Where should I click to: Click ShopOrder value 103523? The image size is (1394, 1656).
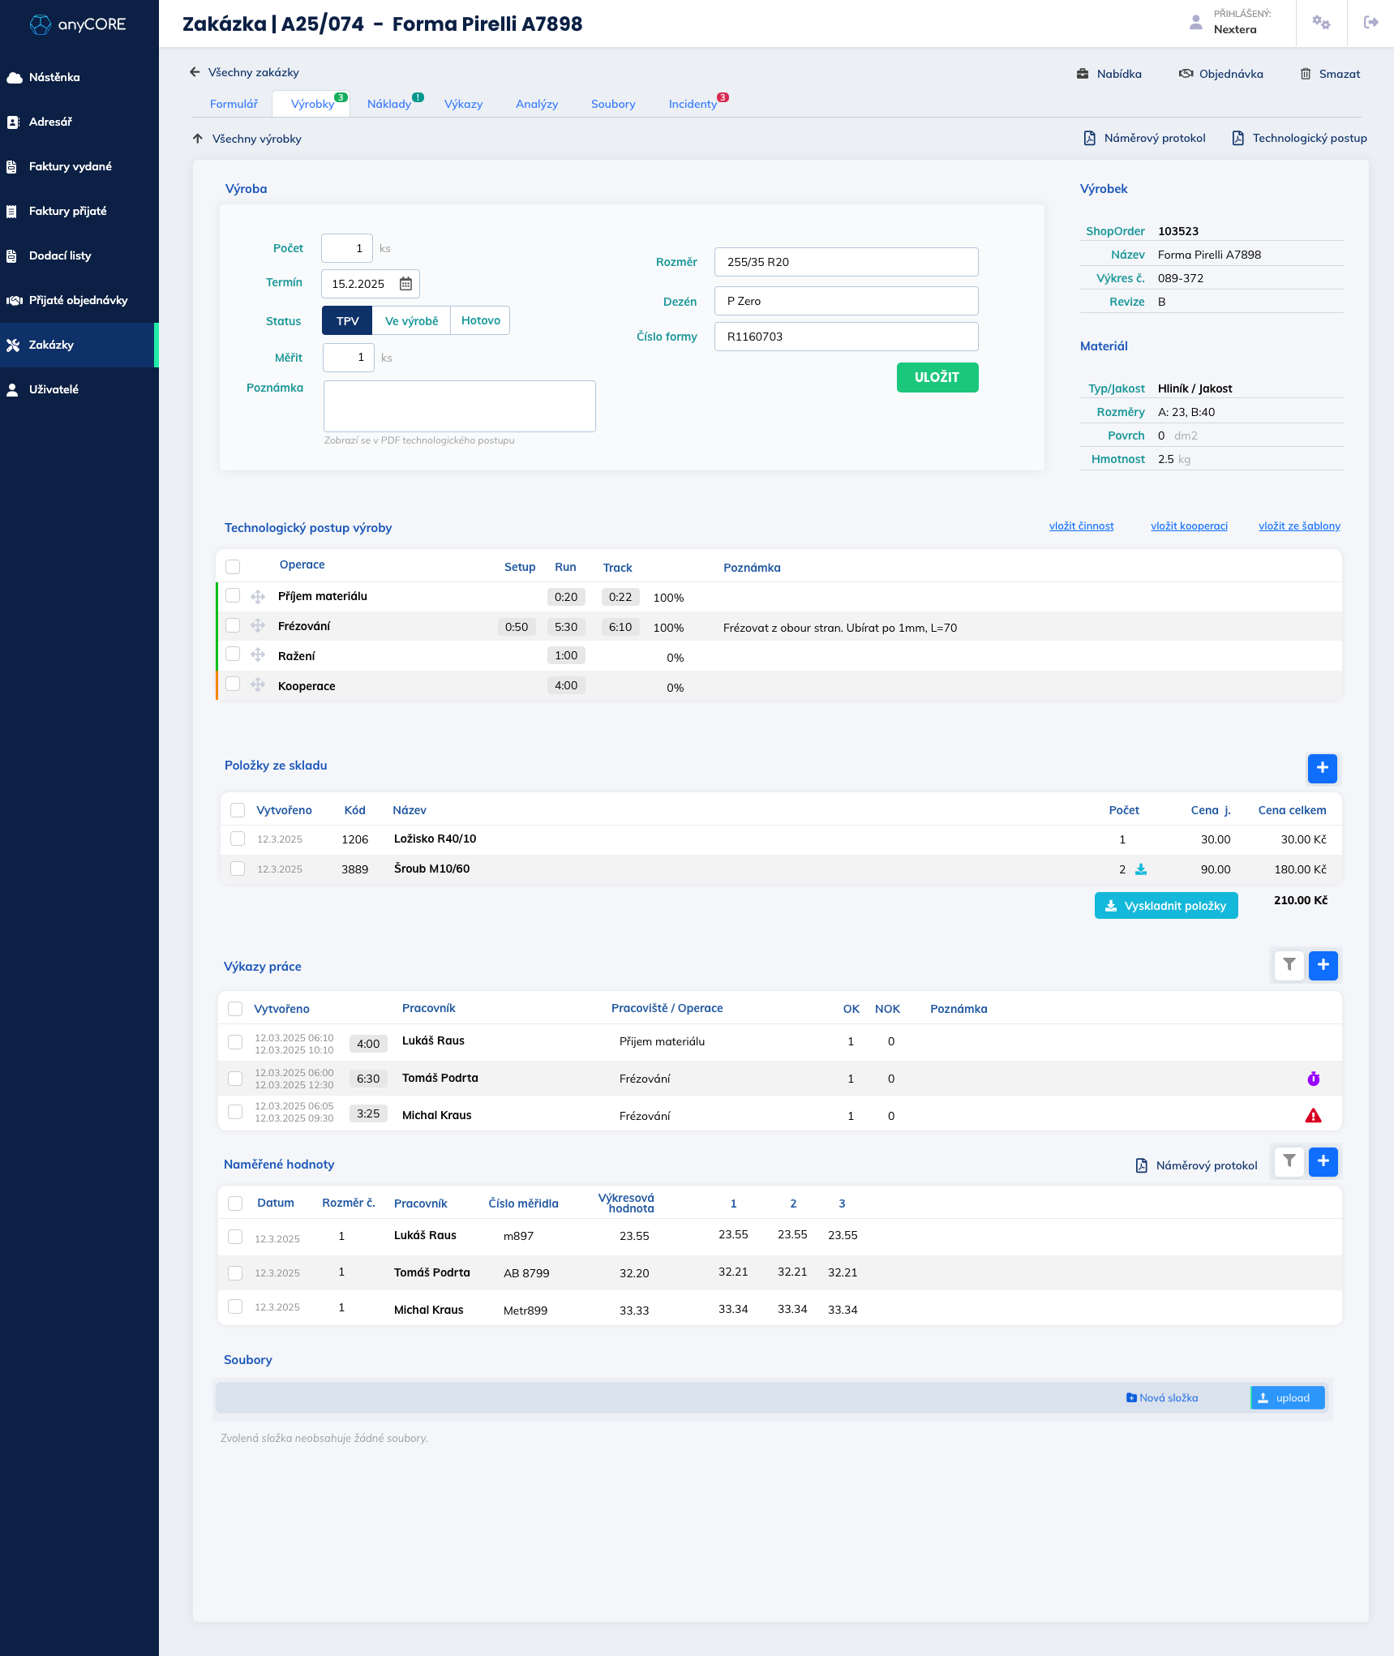pos(1178,231)
